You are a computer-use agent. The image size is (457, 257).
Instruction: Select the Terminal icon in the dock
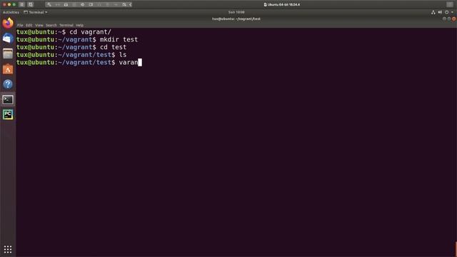8,100
